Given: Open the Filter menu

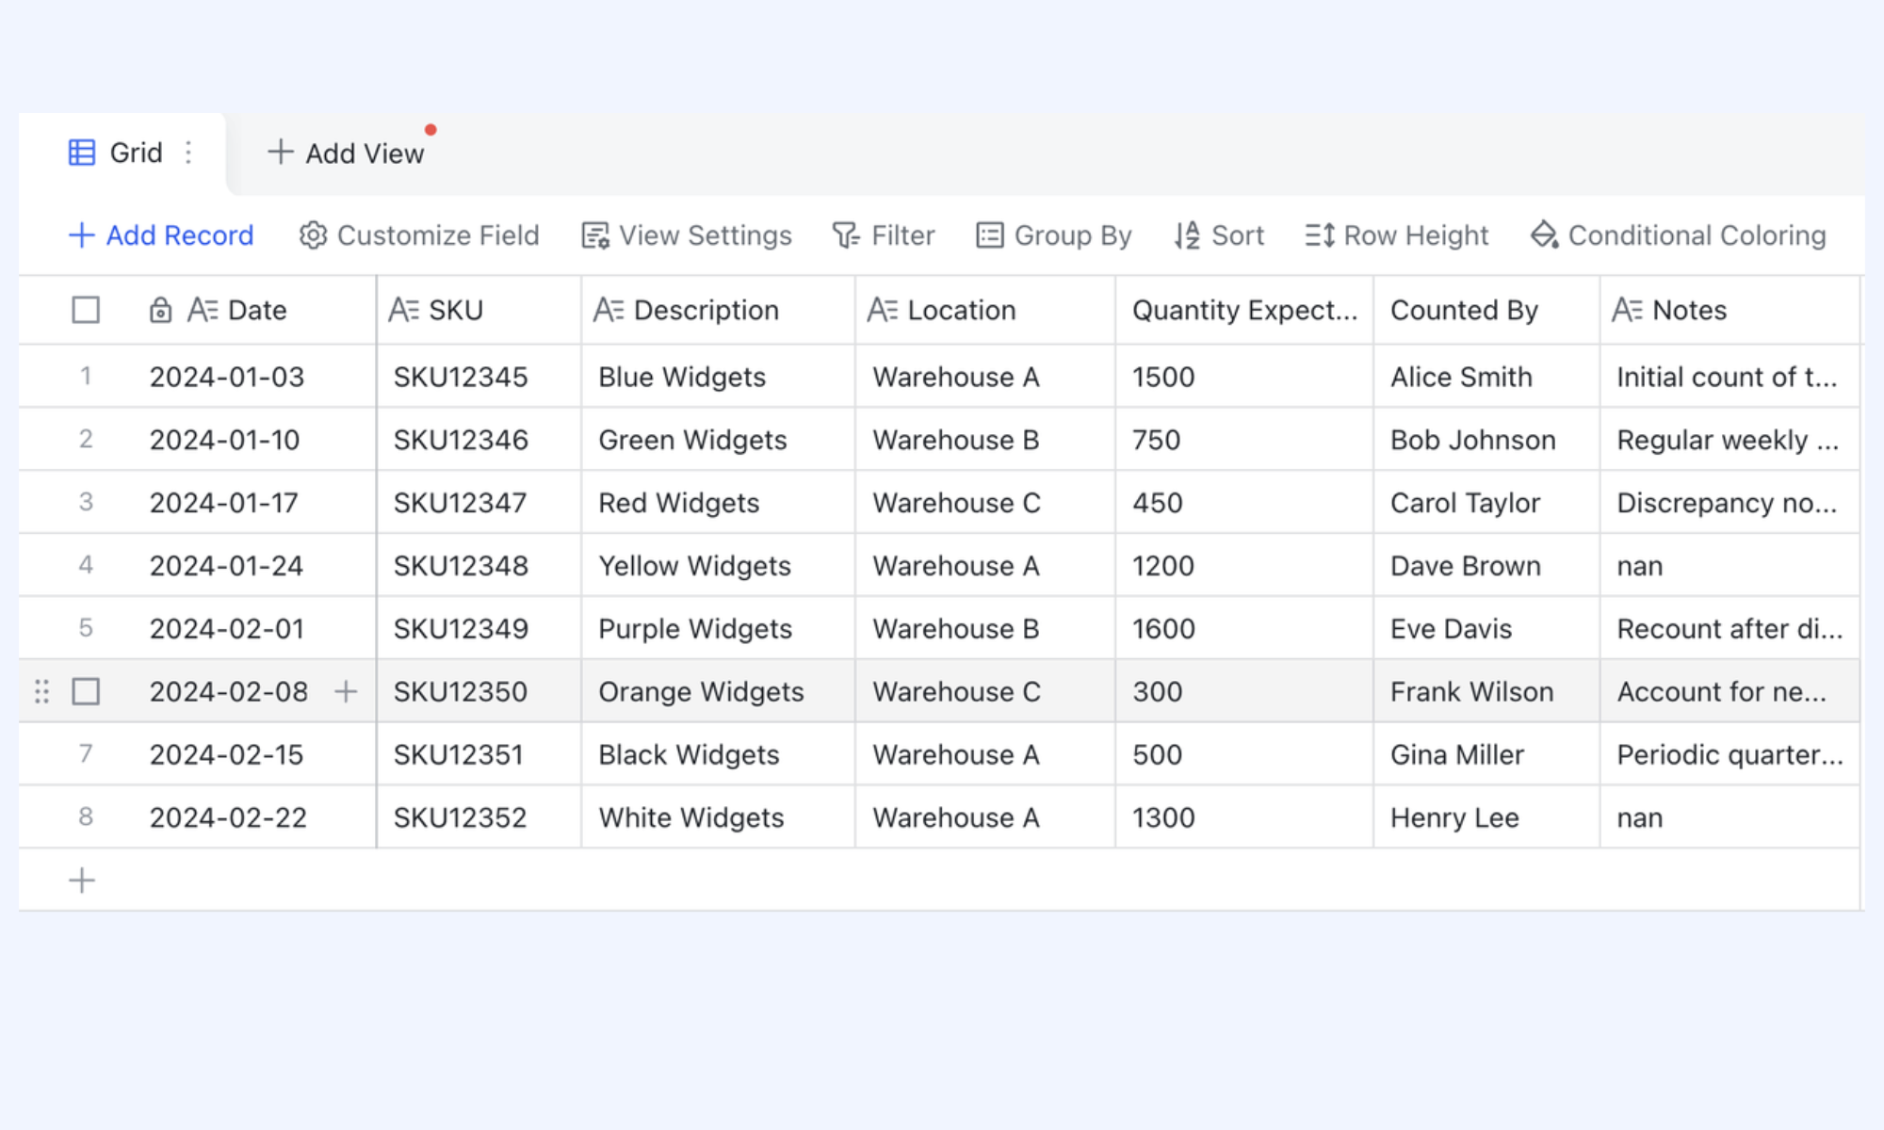Looking at the screenshot, I should [884, 235].
